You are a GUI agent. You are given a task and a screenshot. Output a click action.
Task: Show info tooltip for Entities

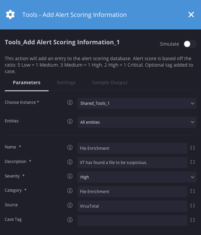click(x=70, y=121)
